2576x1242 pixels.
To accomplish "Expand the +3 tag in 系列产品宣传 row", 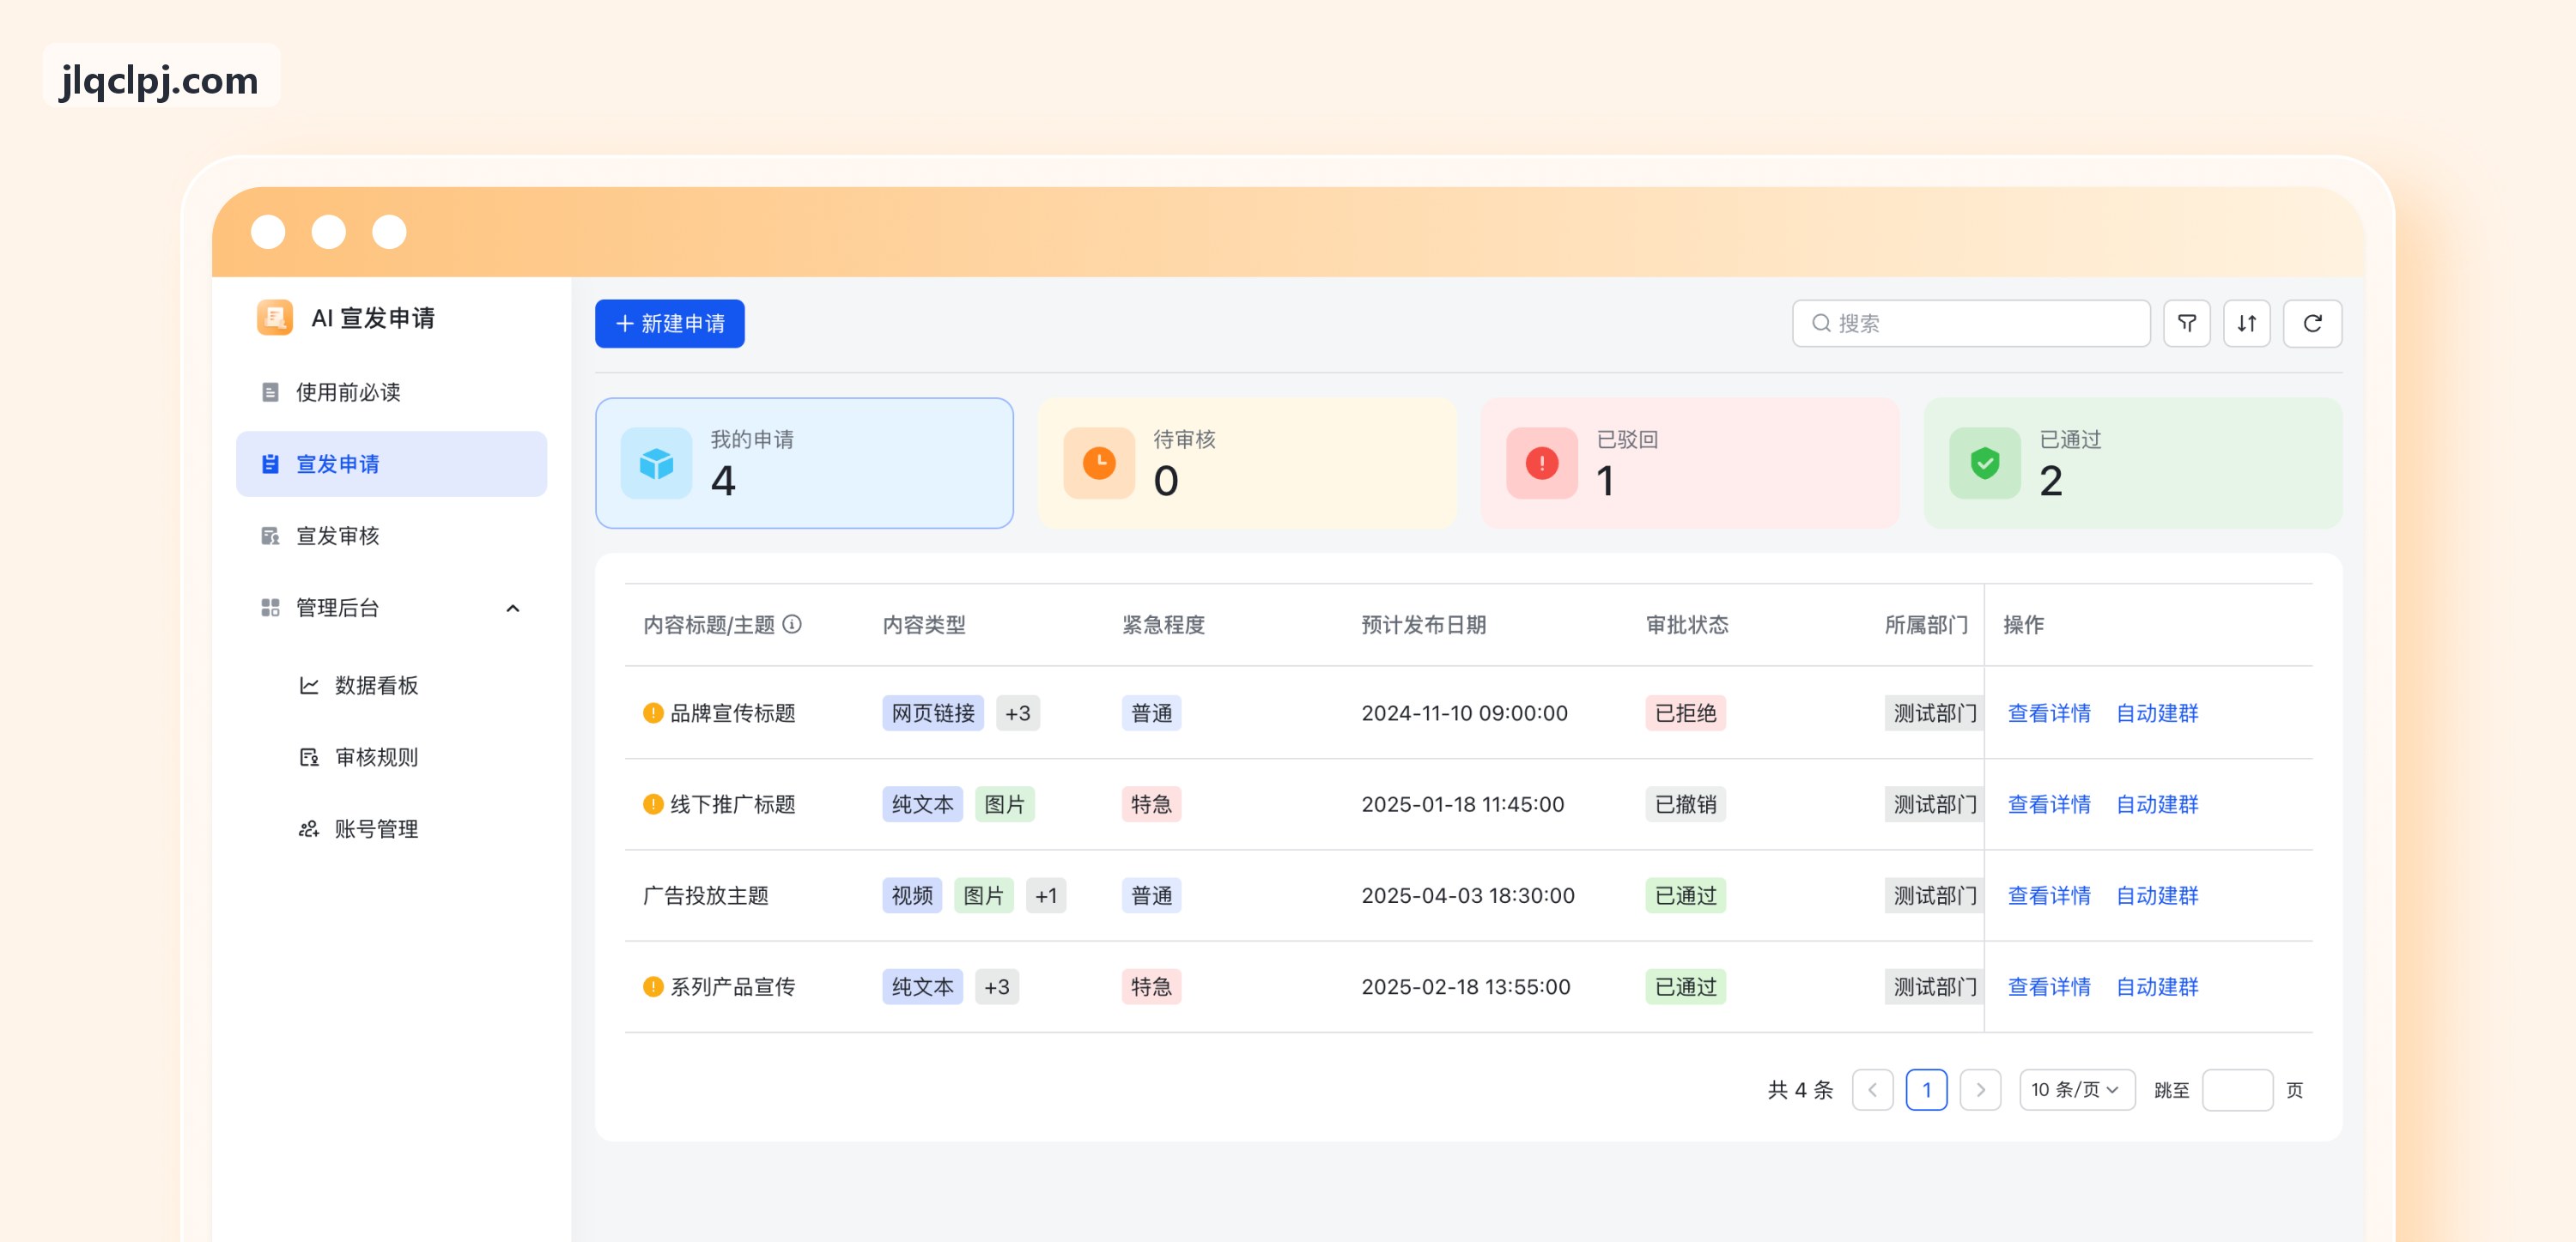I will click(997, 987).
